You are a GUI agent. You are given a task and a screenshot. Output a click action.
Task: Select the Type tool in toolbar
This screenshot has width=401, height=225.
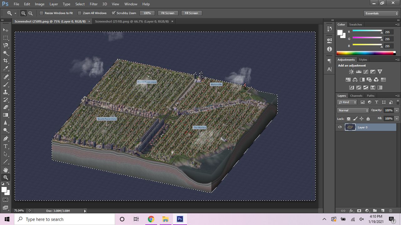point(6,146)
